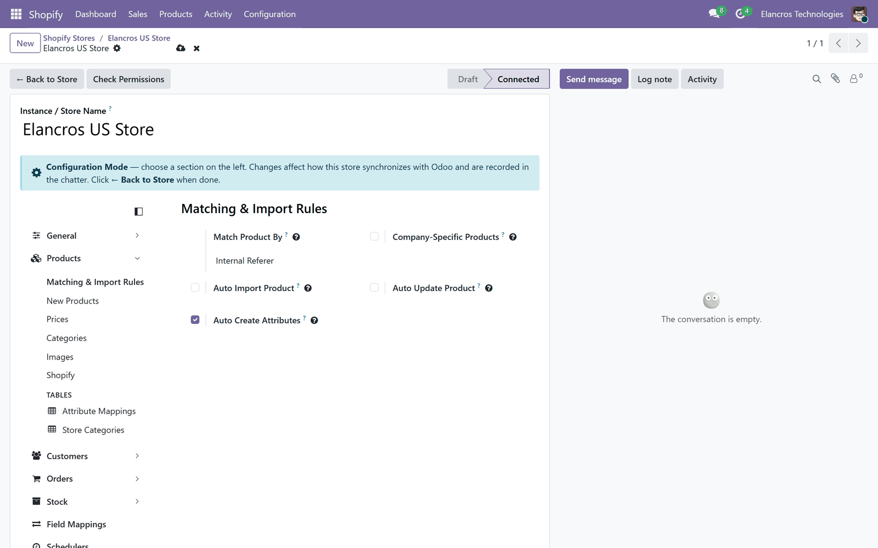The image size is (878, 548).
Task: Click the Shopify app title
Action: click(46, 14)
